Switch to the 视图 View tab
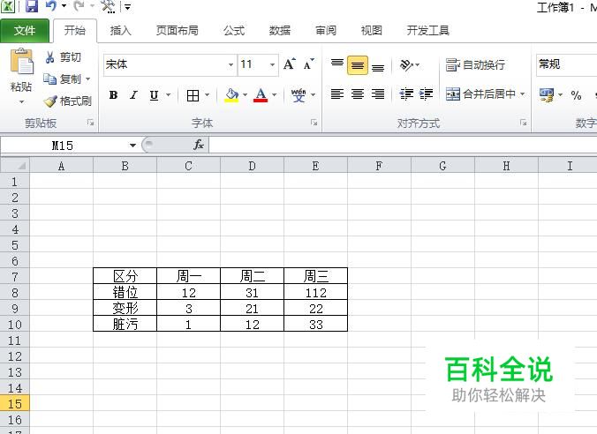Screen dimensions: 597x434 pos(371,30)
